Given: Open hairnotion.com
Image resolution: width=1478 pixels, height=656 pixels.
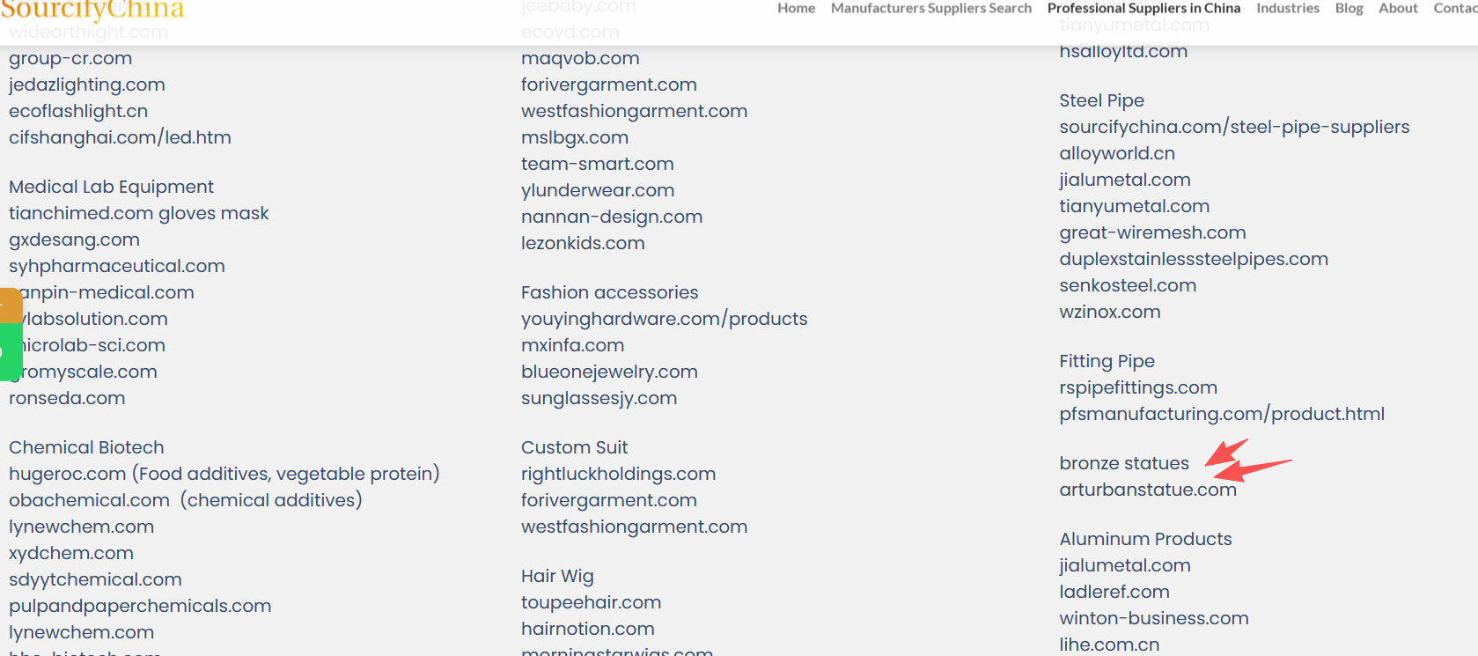Looking at the screenshot, I should tap(588, 630).
